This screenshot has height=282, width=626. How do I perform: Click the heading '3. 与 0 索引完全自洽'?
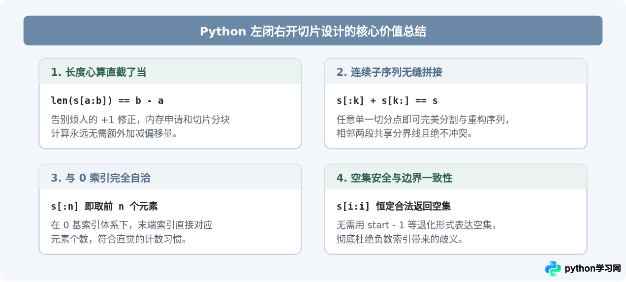point(100,178)
